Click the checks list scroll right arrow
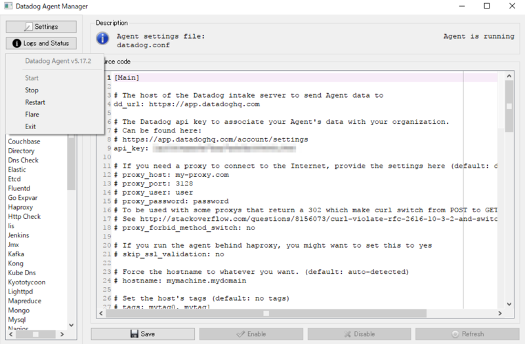Image resolution: width=525 pixels, height=344 pixels. tap(62, 334)
